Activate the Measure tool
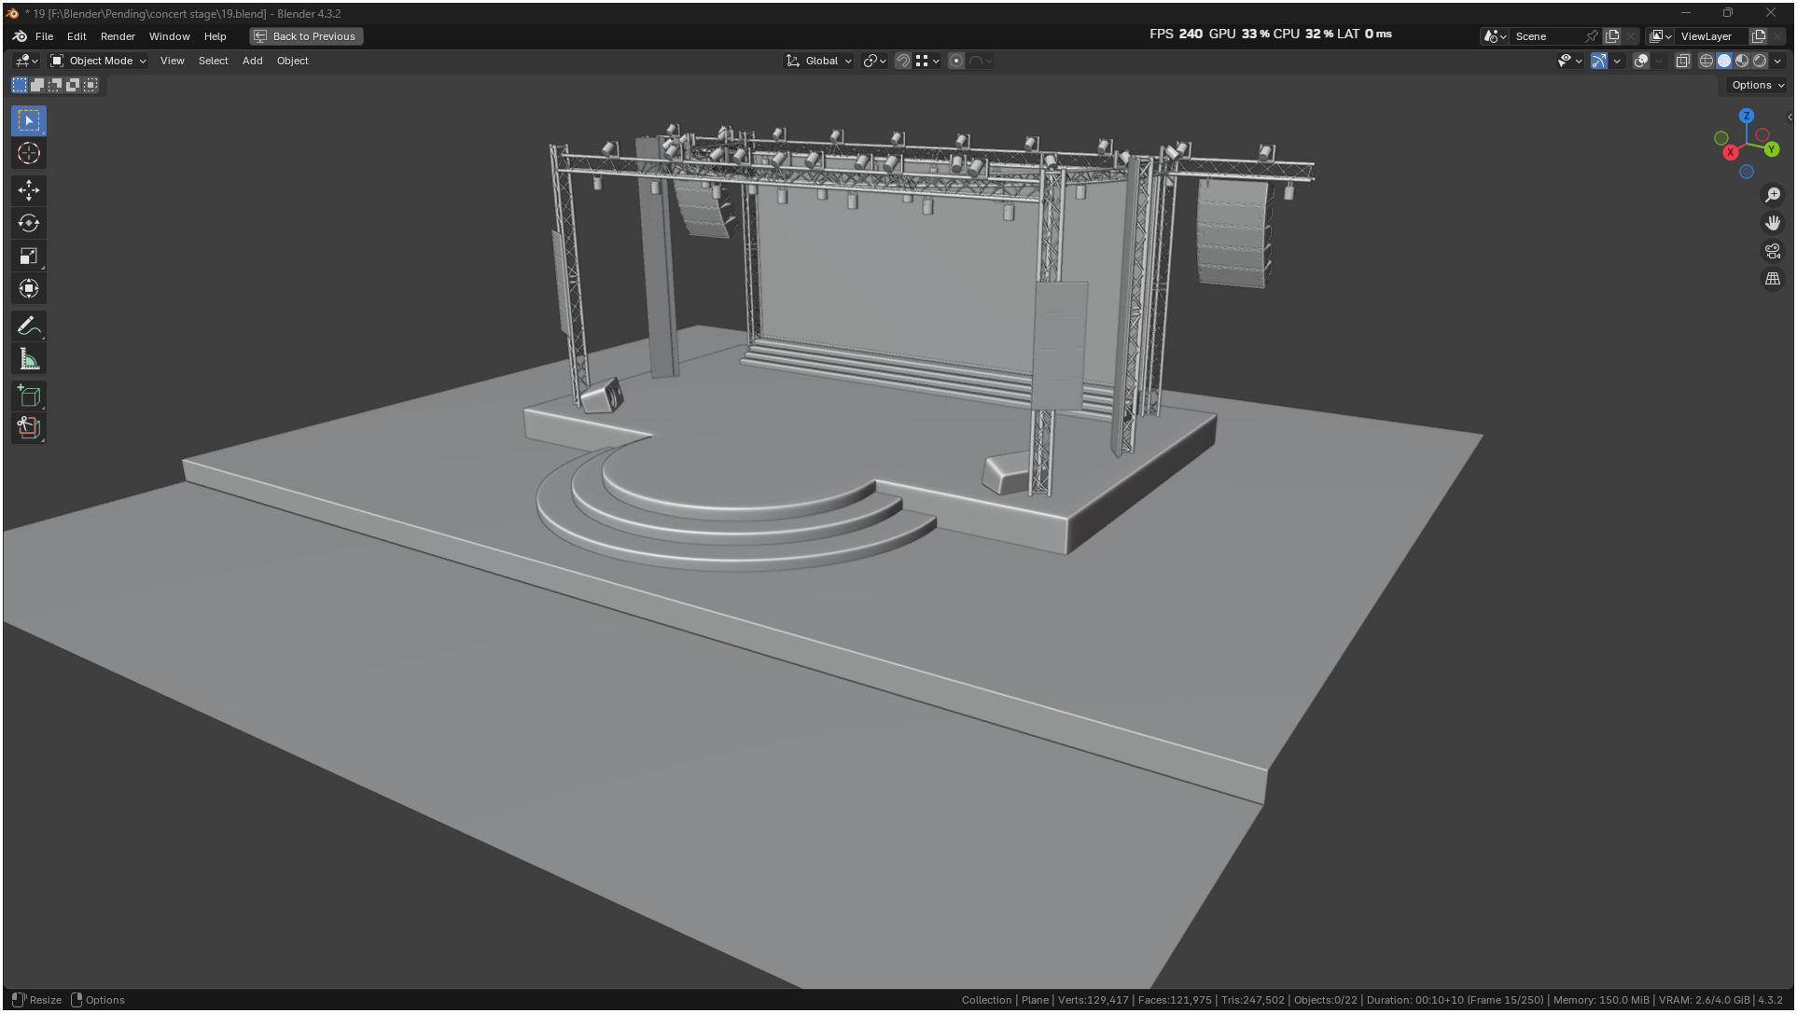1797x1013 pixels. click(29, 359)
